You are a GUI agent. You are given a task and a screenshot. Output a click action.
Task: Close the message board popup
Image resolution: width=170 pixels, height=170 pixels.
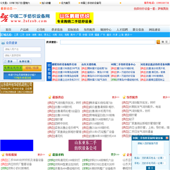(167, 138)
